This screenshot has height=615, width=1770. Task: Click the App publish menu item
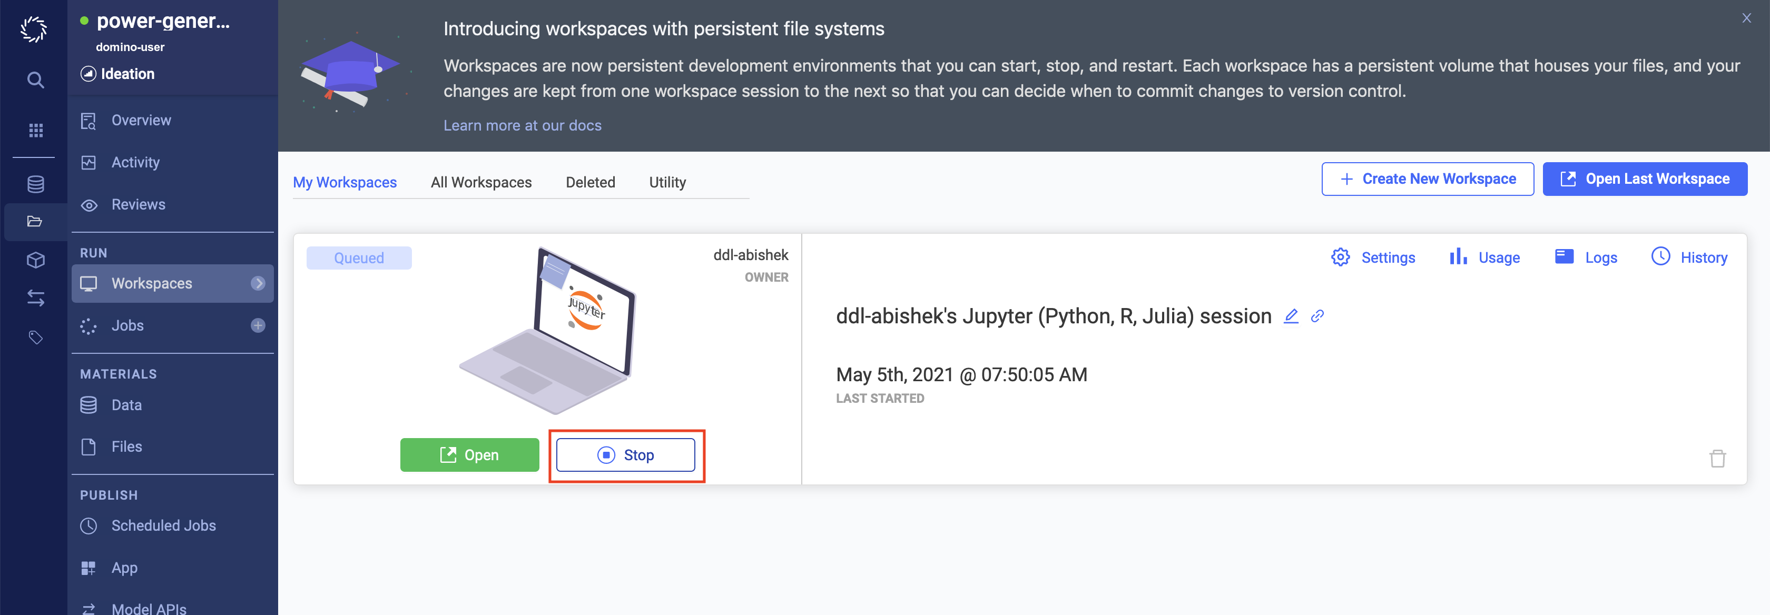124,568
